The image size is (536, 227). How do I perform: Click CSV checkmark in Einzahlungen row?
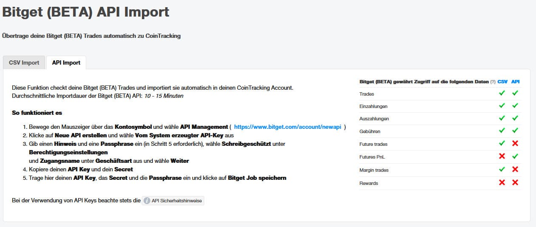tap(502, 106)
